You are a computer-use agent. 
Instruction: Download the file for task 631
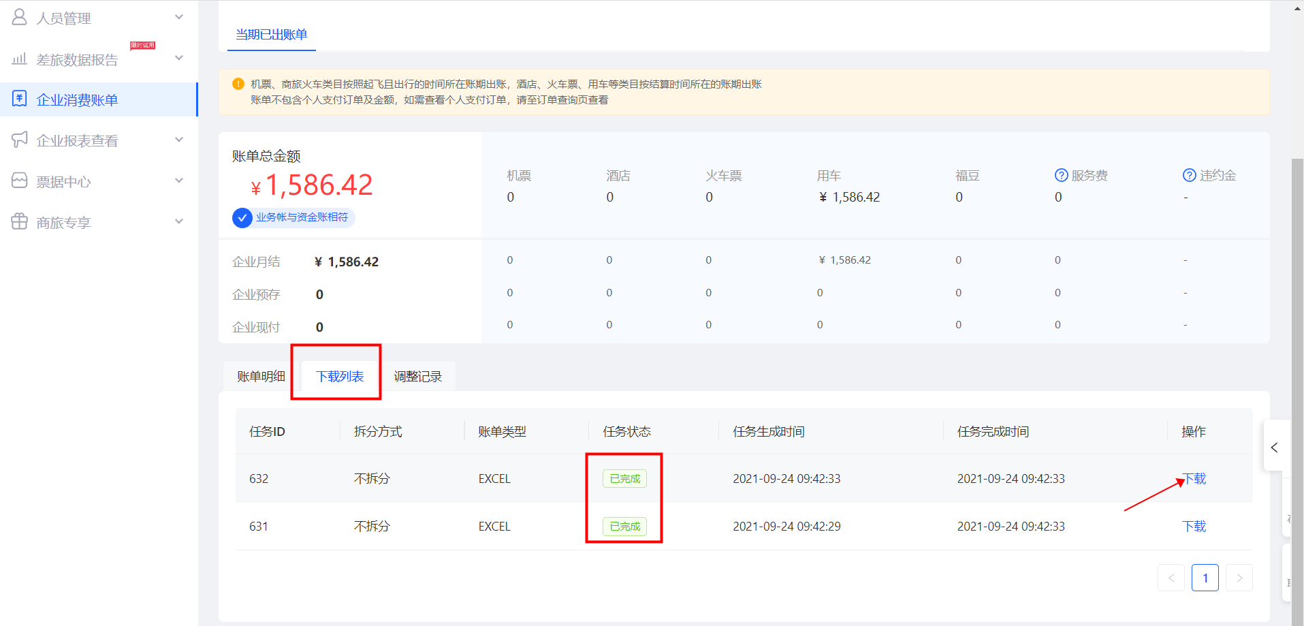point(1194,526)
